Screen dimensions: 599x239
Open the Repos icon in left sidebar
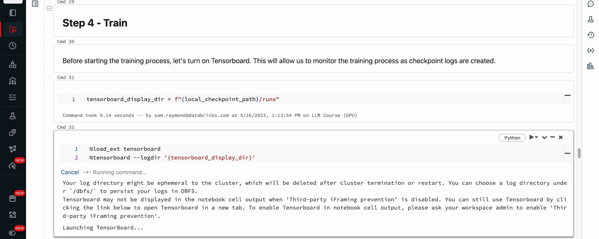13,30
